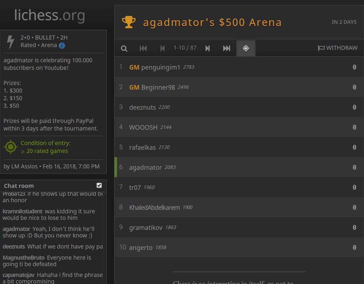Select deeznuts from the leaderboard
Screen dimensions: 364x284
coord(143,107)
